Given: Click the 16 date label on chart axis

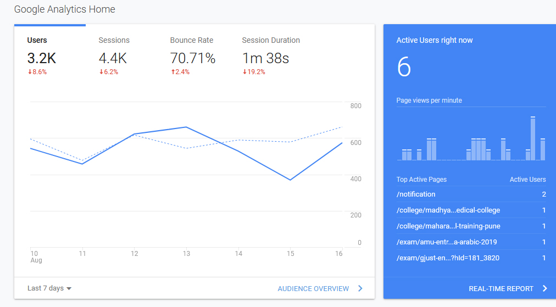Looking at the screenshot, I should click(338, 254).
